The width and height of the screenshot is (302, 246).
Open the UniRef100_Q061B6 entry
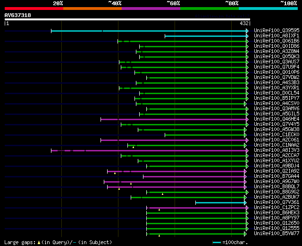[277, 41]
